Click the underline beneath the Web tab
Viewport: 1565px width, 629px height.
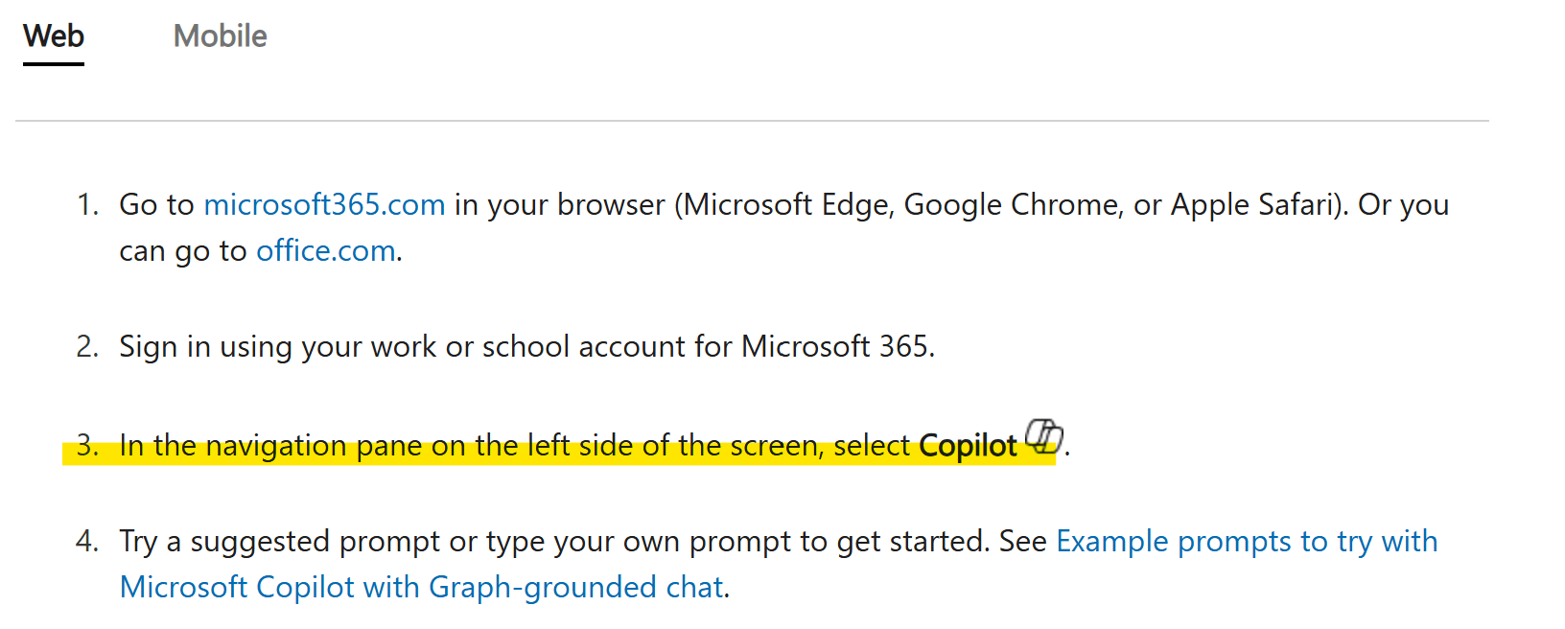(54, 64)
